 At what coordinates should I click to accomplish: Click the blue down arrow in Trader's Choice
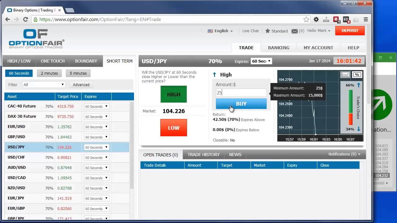pos(359,129)
